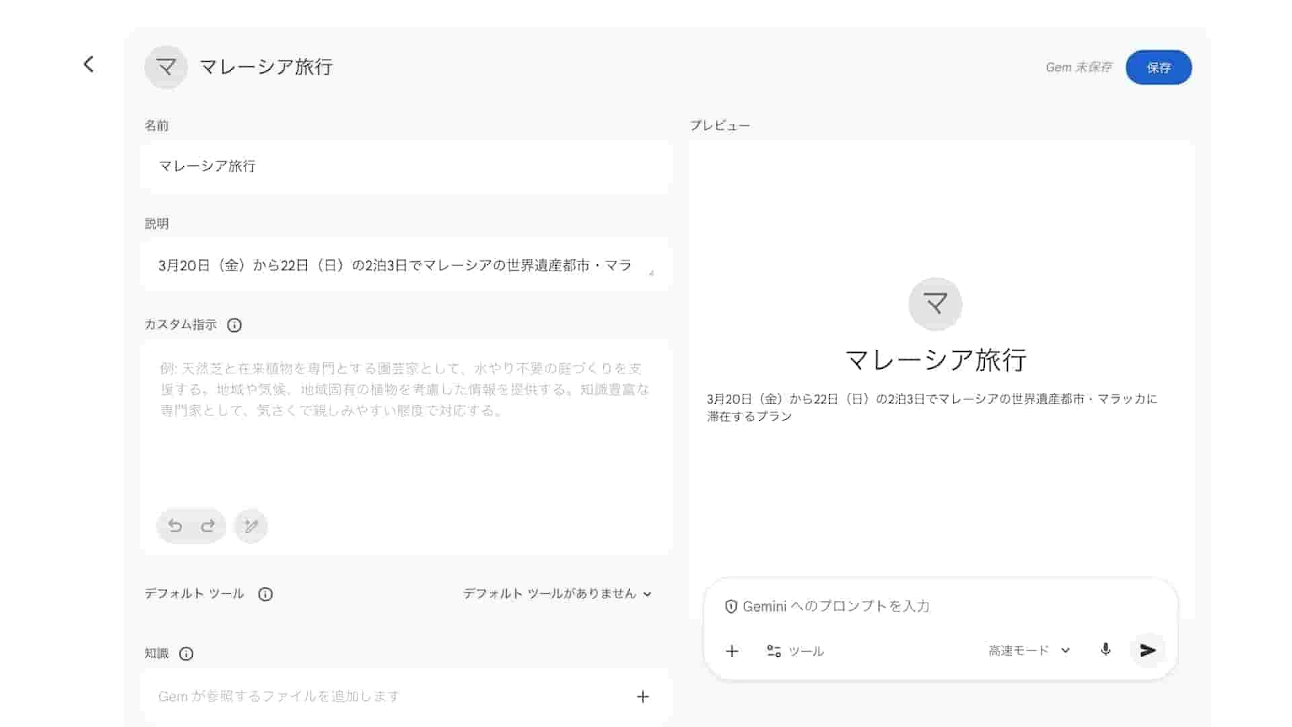Open the デフォルト ツールがありません dropdown

tap(557, 594)
